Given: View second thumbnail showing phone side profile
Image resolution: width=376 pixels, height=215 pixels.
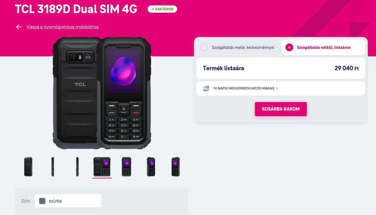Looking at the screenshot, I should [x=53, y=167].
